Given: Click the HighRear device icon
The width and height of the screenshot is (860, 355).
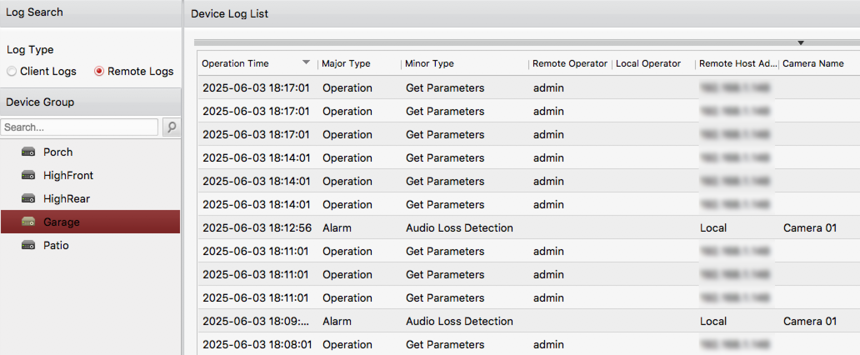Looking at the screenshot, I should point(28,199).
